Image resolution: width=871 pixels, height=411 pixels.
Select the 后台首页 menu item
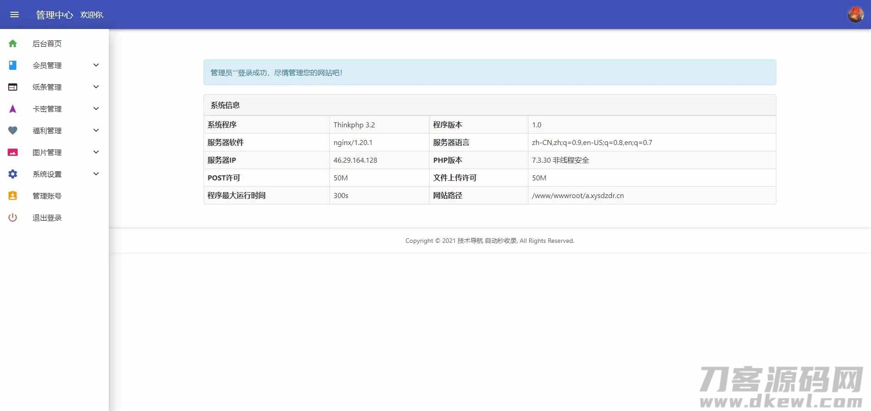47,44
